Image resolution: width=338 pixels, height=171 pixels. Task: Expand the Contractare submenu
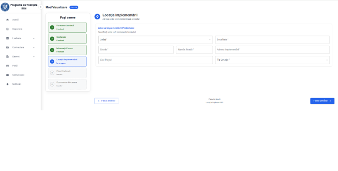(x=33, y=47)
